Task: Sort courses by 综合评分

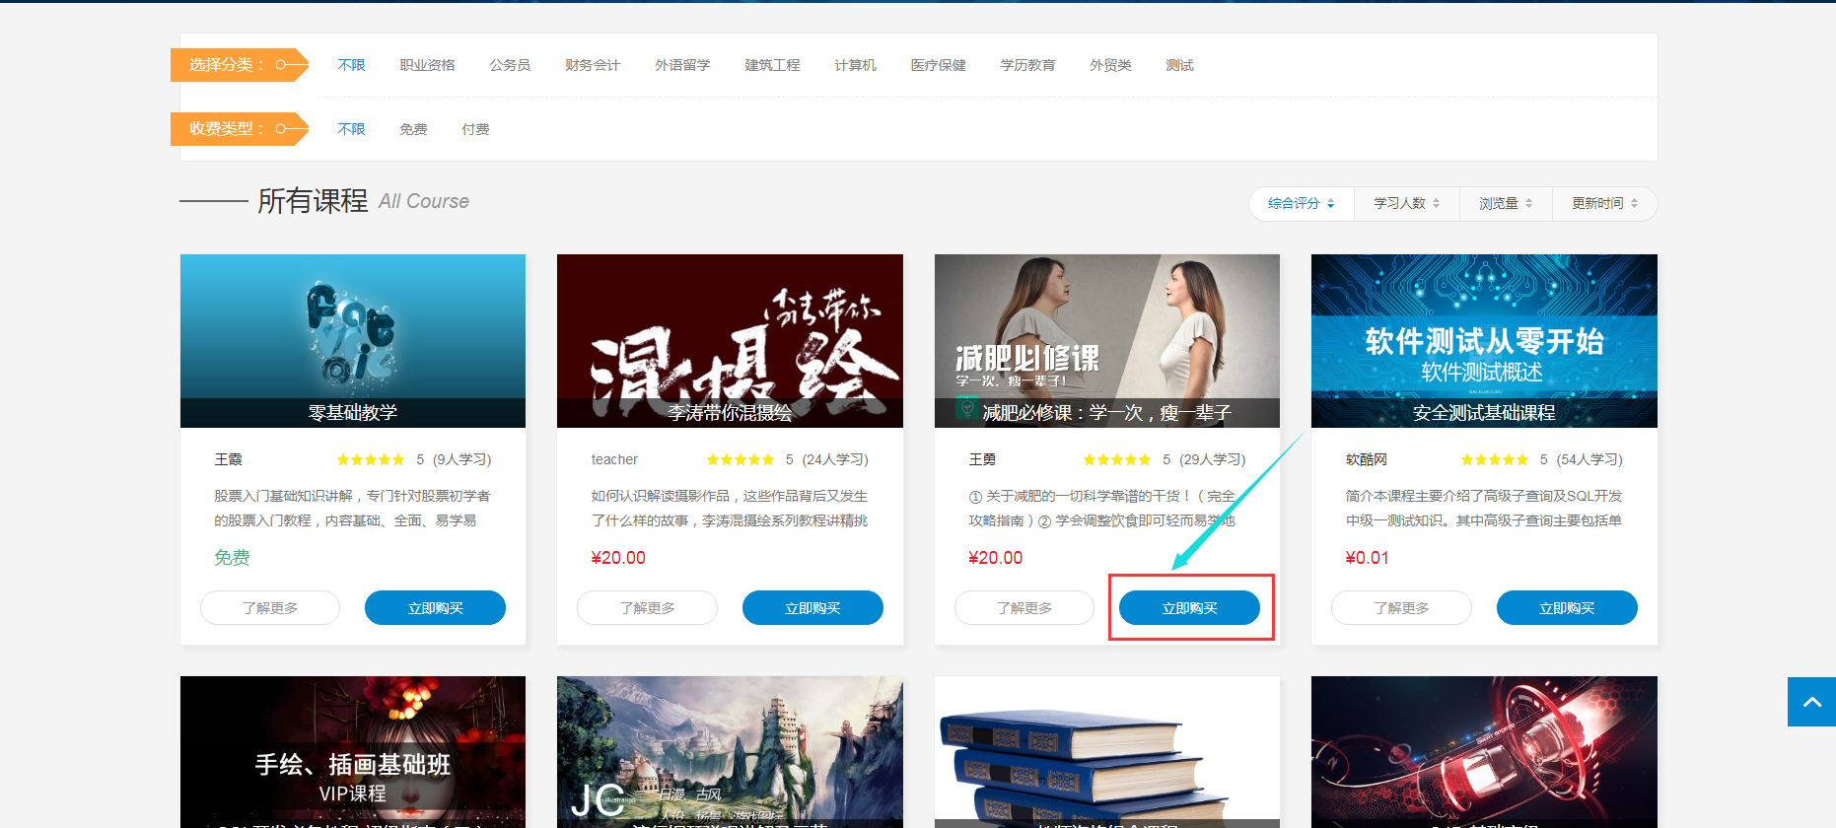Action: tap(1301, 203)
